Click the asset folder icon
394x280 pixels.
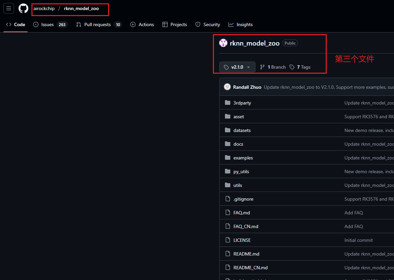228,116
